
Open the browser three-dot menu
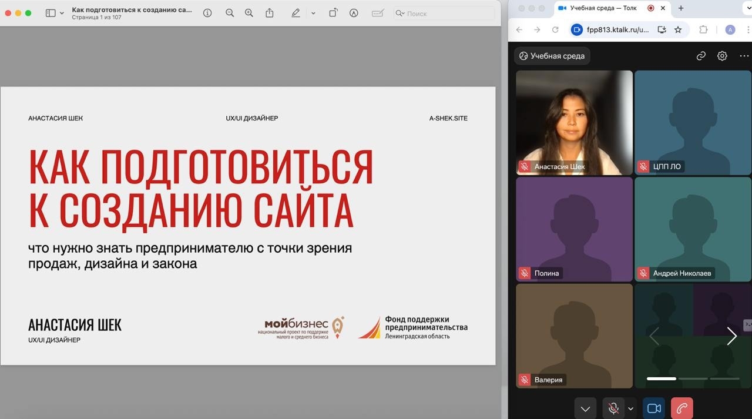click(x=747, y=29)
